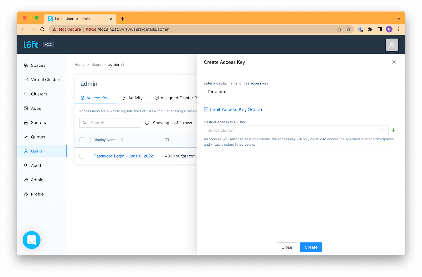Click the v2.2 version badge
This screenshot has width=422, height=277.
[x=48, y=45]
